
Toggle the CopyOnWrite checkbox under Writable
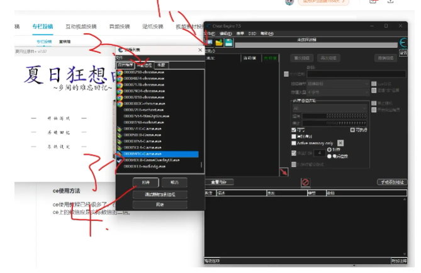click(x=294, y=136)
